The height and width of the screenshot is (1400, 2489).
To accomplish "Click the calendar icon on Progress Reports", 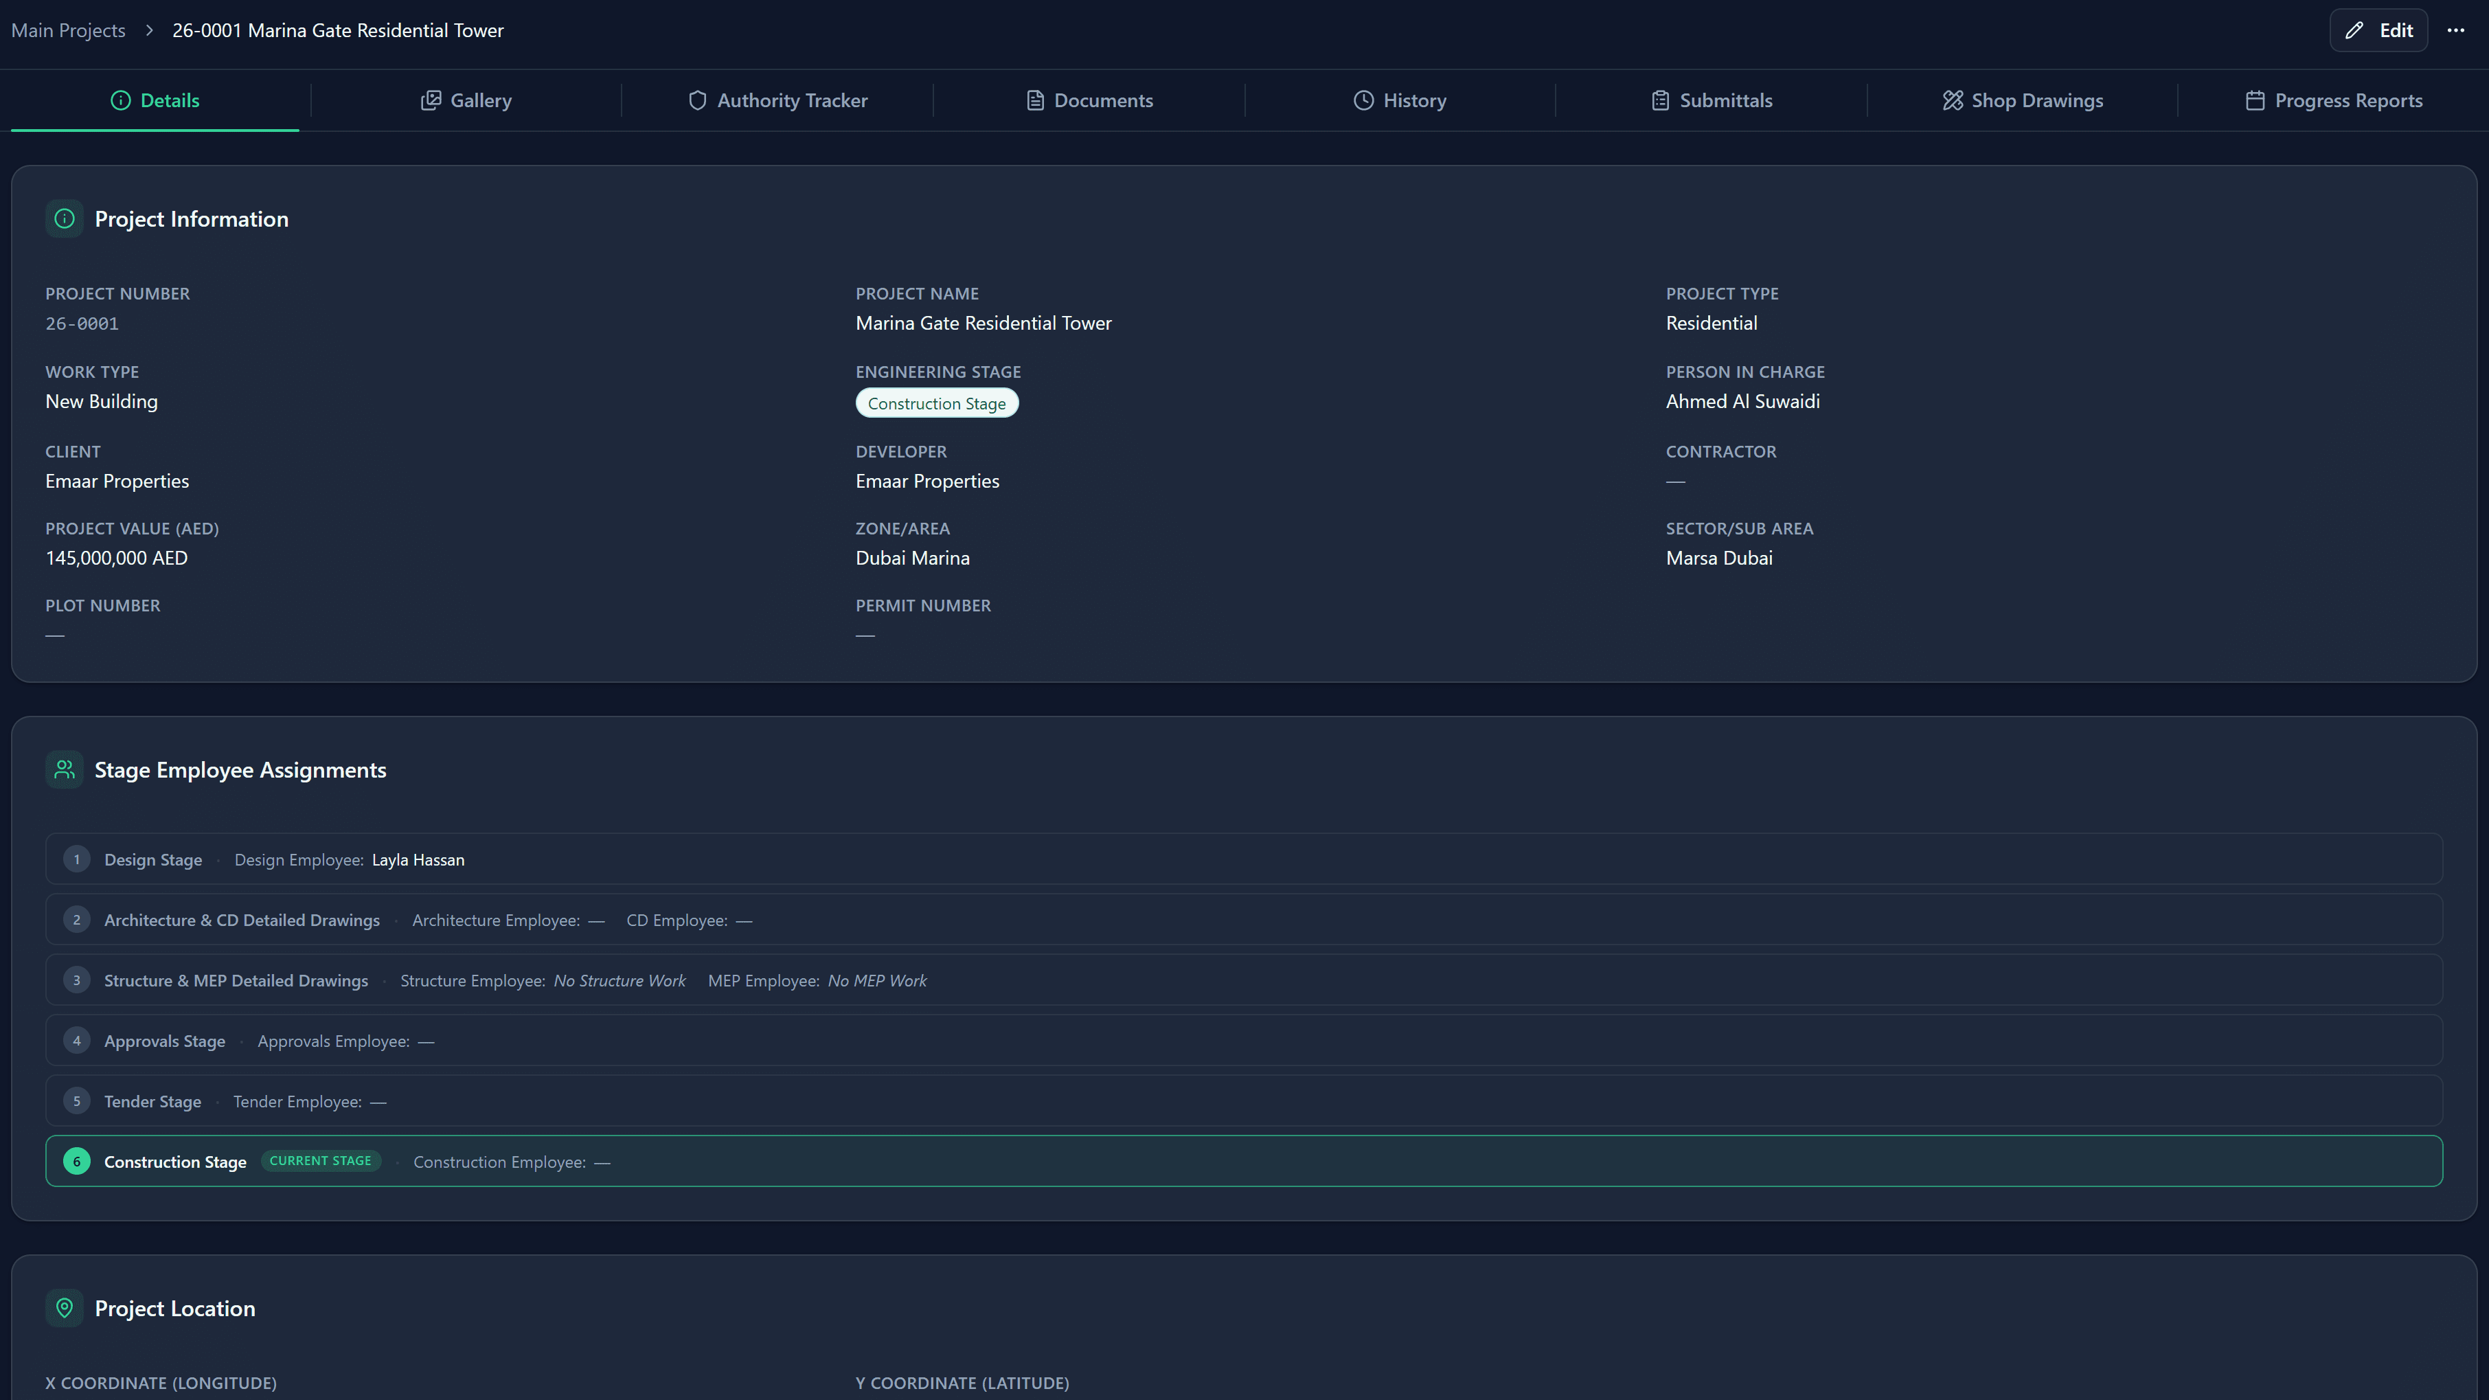I will 2255,100.
